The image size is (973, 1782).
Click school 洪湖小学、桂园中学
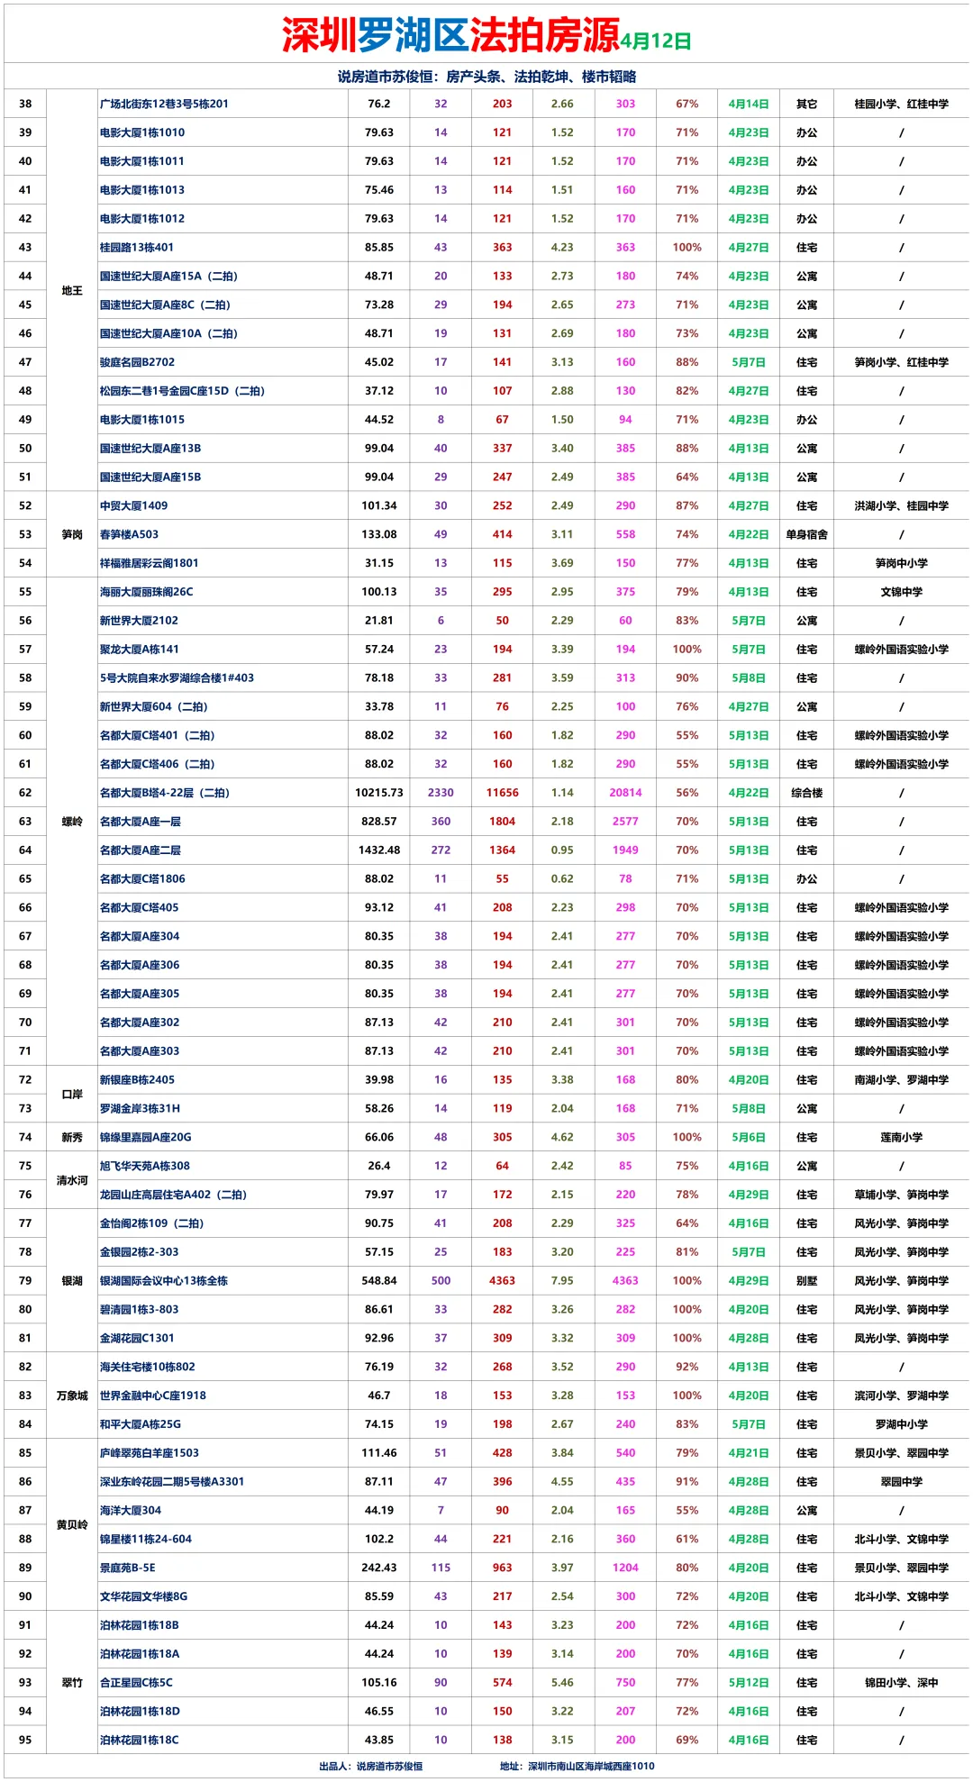click(902, 505)
